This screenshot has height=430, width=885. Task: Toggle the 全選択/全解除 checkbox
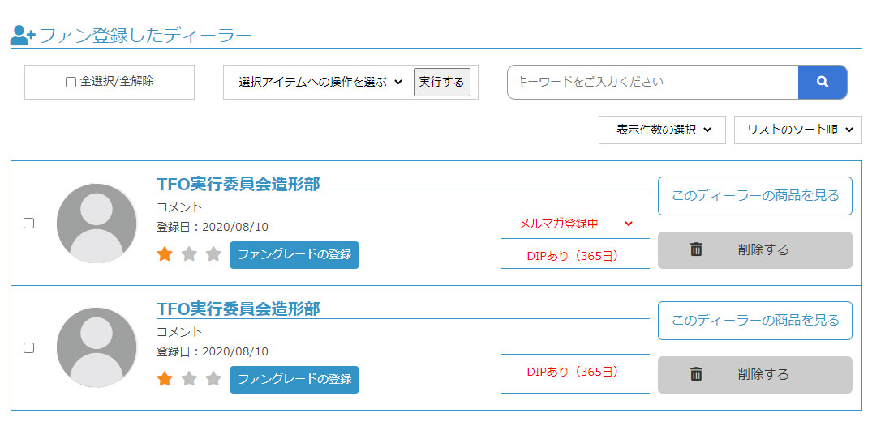[x=71, y=82]
